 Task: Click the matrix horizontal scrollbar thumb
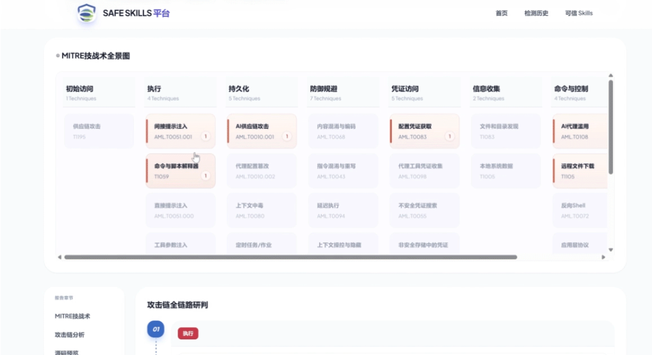(x=290, y=257)
